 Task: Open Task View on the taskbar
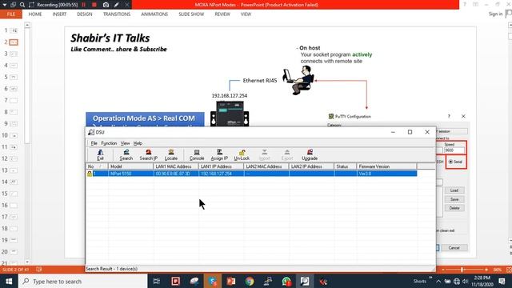click(x=157, y=281)
